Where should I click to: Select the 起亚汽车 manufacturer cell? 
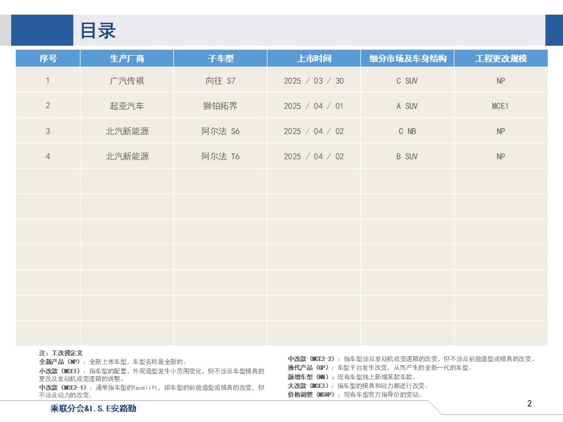127,106
